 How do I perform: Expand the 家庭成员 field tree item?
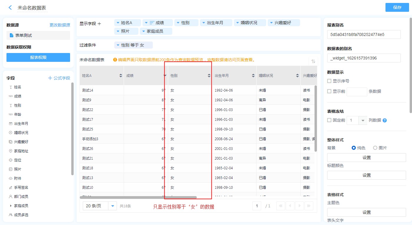click(11, 206)
